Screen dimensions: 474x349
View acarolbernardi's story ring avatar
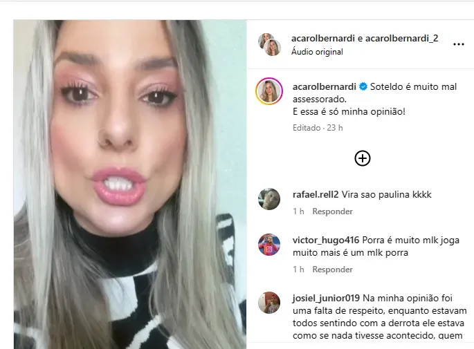point(269,91)
